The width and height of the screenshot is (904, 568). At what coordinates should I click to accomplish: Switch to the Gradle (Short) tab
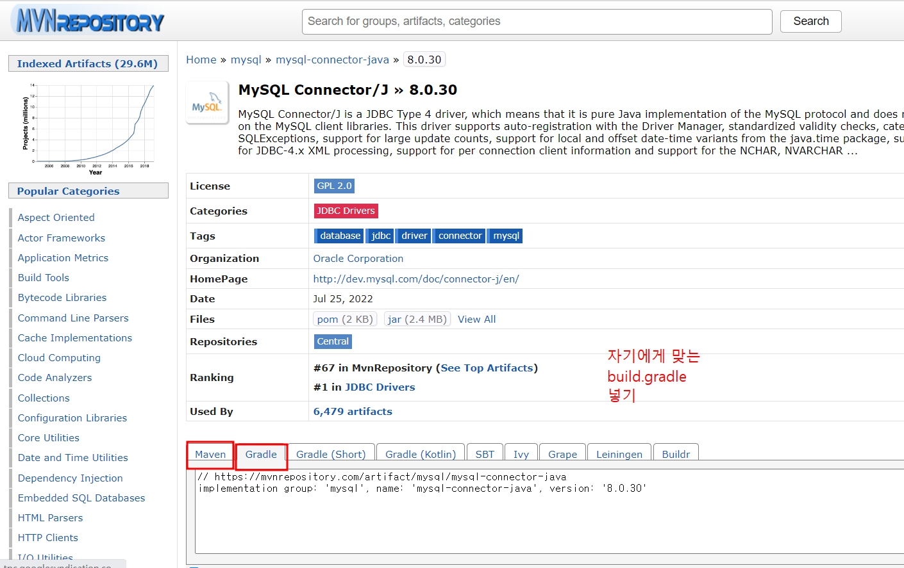click(331, 454)
